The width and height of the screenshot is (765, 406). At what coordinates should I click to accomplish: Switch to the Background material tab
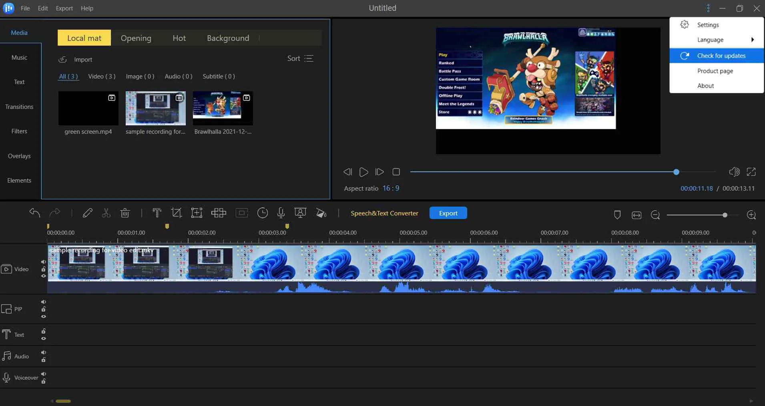point(228,38)
